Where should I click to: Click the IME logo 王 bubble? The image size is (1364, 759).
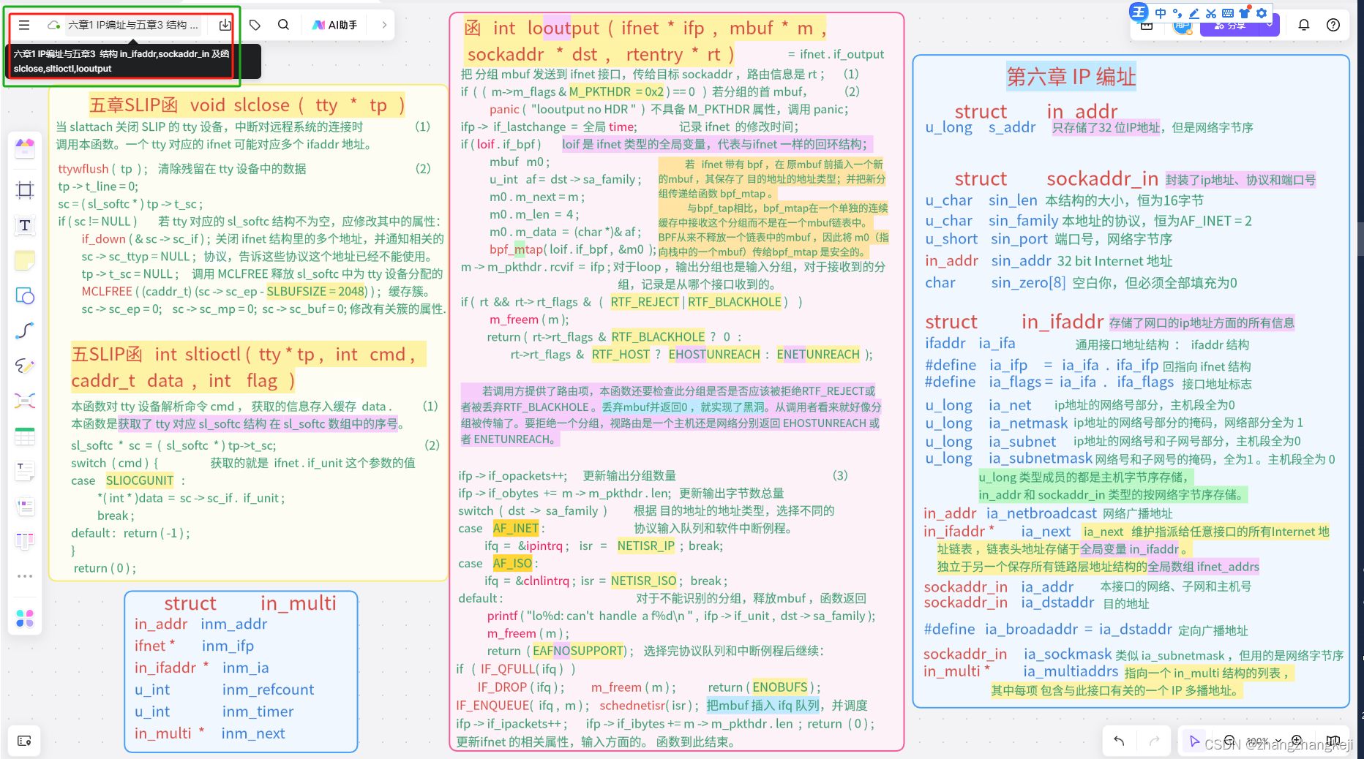(x=1139, y=12)
